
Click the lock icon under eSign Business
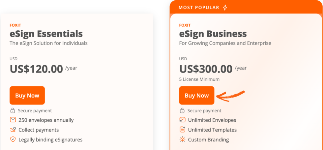[x=182, y=111]
